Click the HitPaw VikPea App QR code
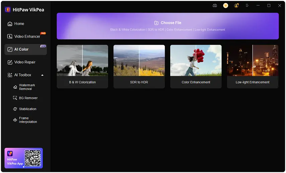Viewport: 286px width, 173px height. [33, 158]
